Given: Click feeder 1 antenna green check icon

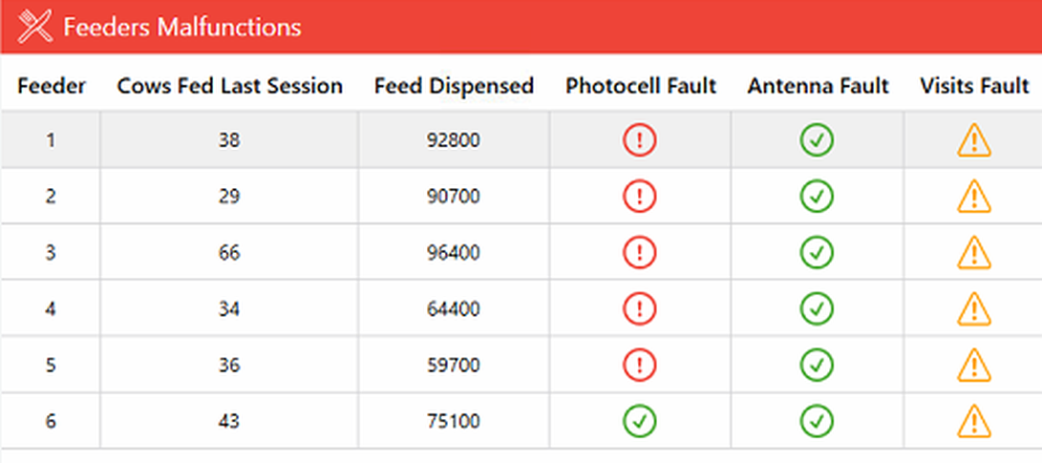Looking at the screenshot, I should 817,140.
